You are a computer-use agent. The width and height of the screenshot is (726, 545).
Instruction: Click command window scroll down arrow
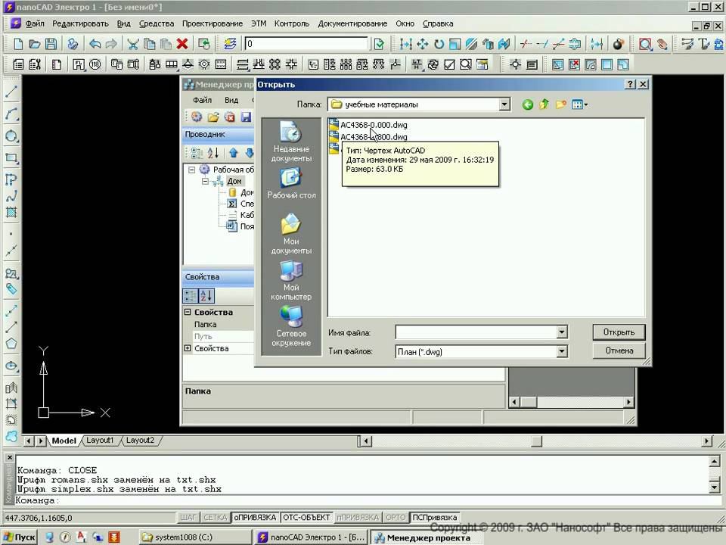714,487
